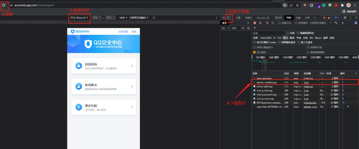Open the 100% zoom dropdown
359x149 pixels.
pos(123,17)
